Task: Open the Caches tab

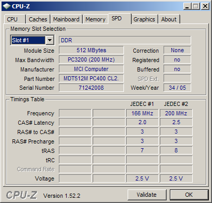Action: [38, 19]
